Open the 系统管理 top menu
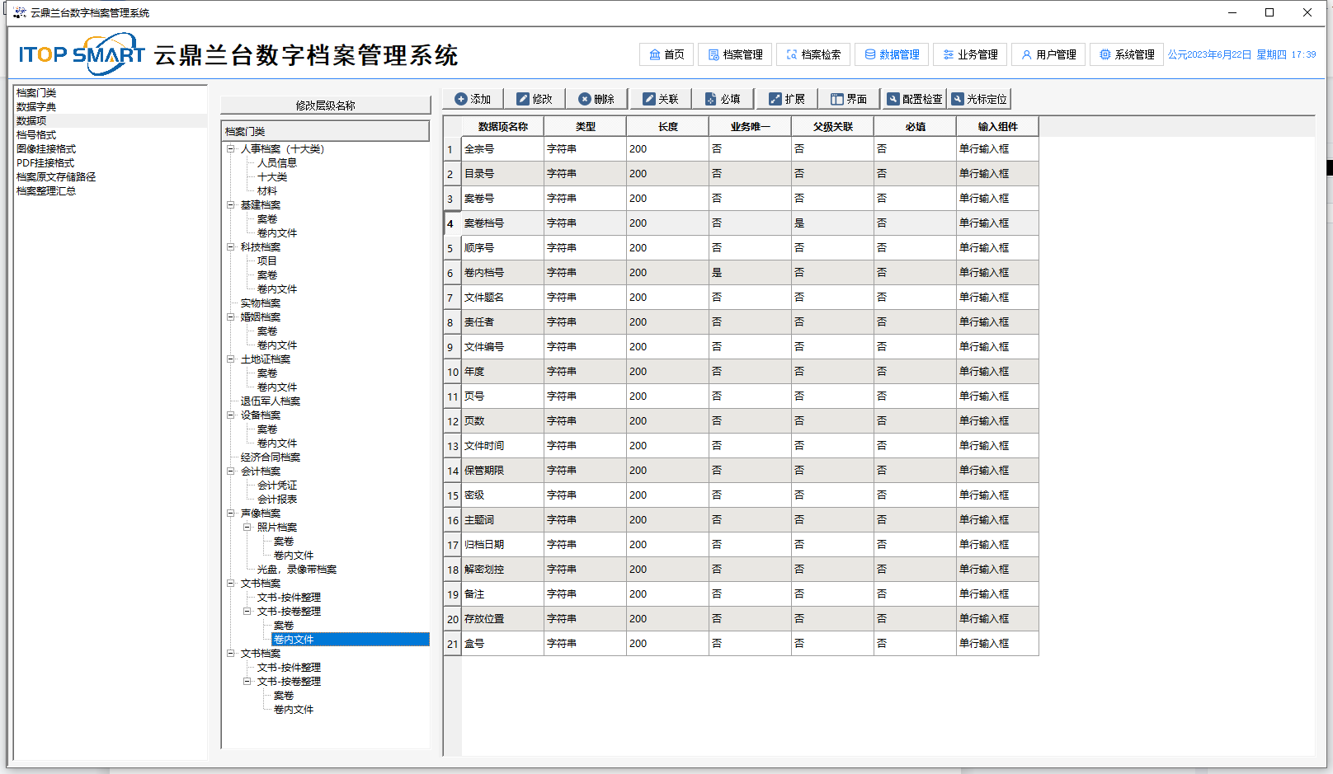 click(x=1126, y=54)
